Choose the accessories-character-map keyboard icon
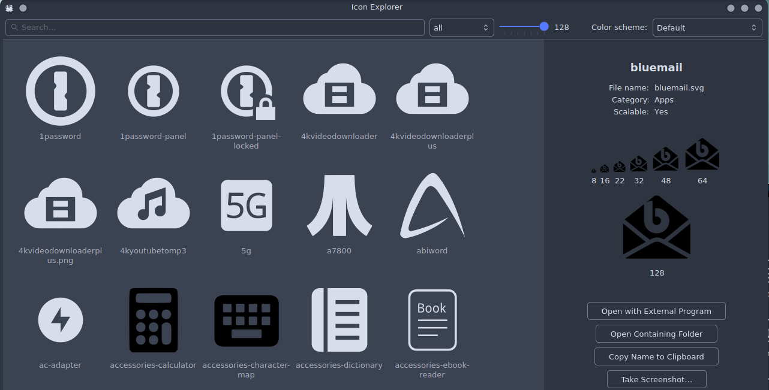Viewport: 769px width, 390px height. coord(246,320)
